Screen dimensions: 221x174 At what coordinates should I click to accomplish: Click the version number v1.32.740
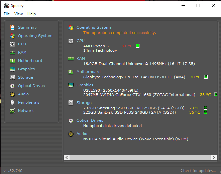pyautogui.click(x=13, y=171)
